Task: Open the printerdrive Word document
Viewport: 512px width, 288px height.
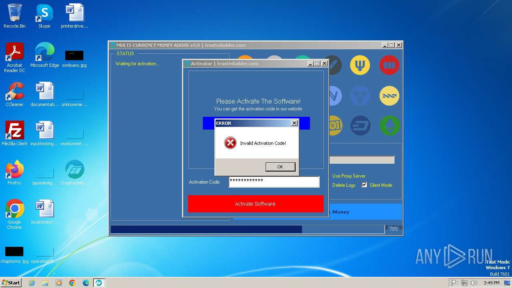Action: pyautogui.click(x=74, y=16)
